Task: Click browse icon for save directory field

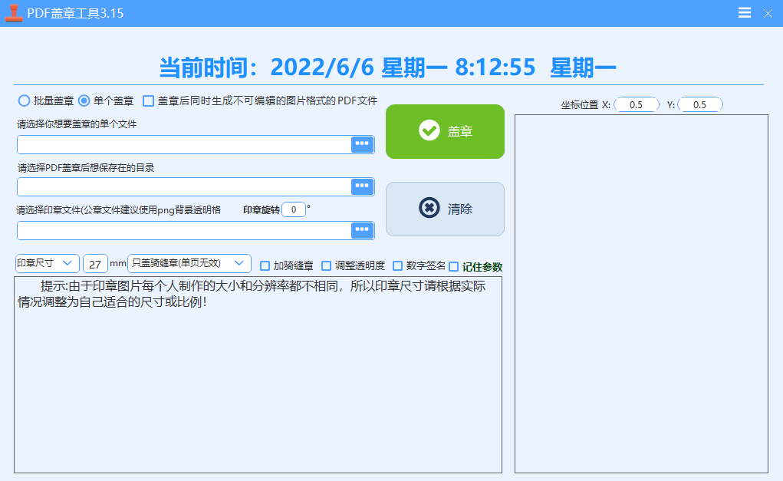Action: tap(362, 186)
